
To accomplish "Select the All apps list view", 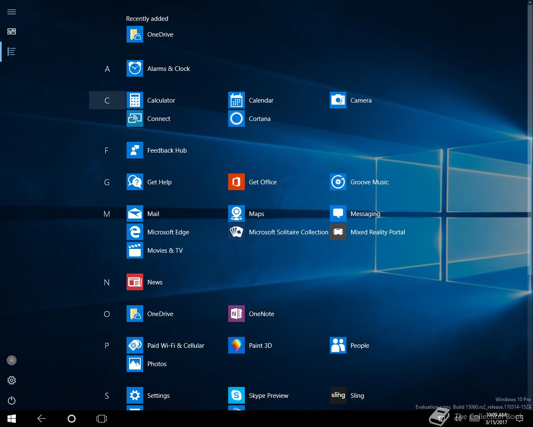I will coord(12,52).
